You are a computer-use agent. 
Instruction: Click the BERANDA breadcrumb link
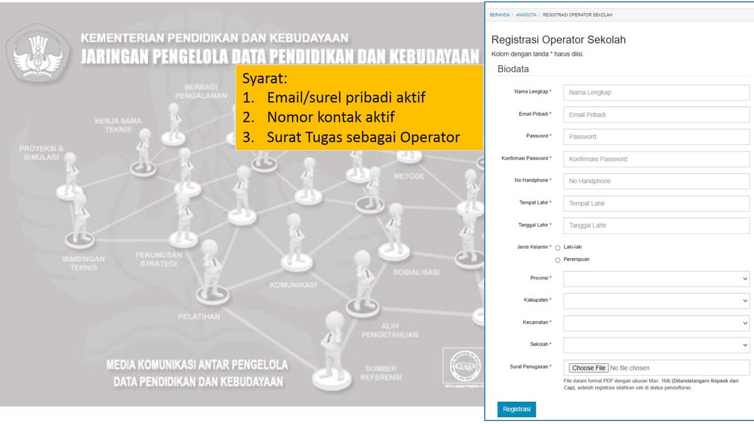click(500, 15)
